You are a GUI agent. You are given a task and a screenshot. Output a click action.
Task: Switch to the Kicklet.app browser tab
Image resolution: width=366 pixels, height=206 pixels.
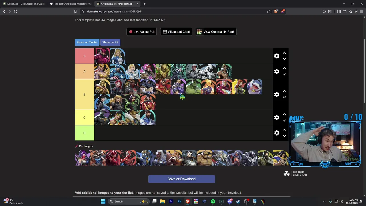24,4
